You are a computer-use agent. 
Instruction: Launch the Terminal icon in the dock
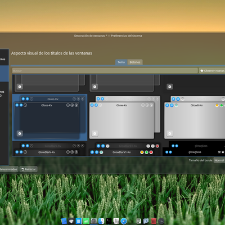click(x=109, y=221)
